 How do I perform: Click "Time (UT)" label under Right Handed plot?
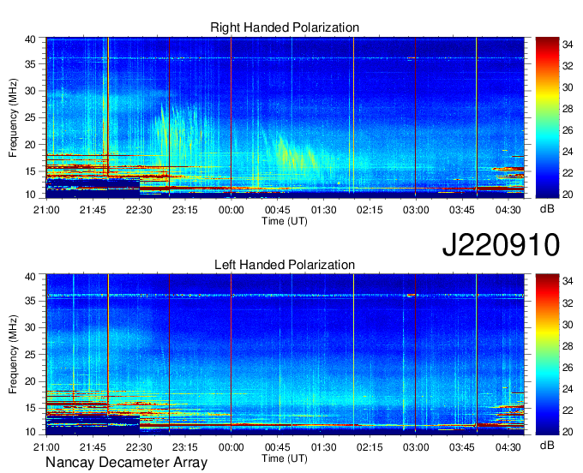(x=285, y=221)
